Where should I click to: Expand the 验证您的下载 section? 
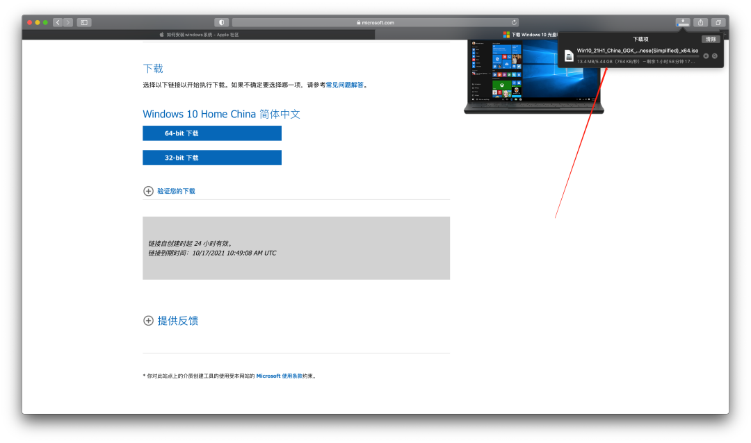tap(169, 191)
